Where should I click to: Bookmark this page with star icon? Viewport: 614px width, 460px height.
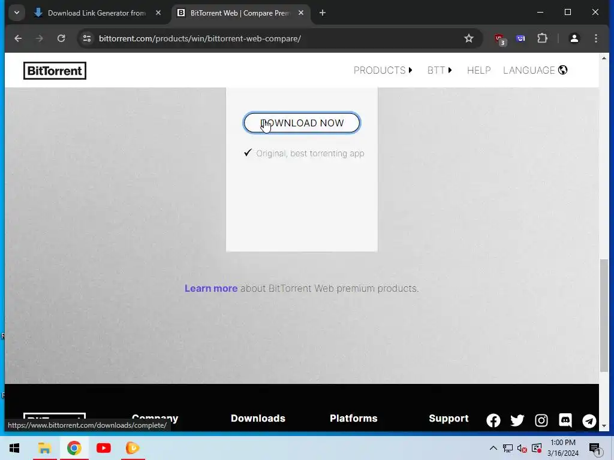469,38
